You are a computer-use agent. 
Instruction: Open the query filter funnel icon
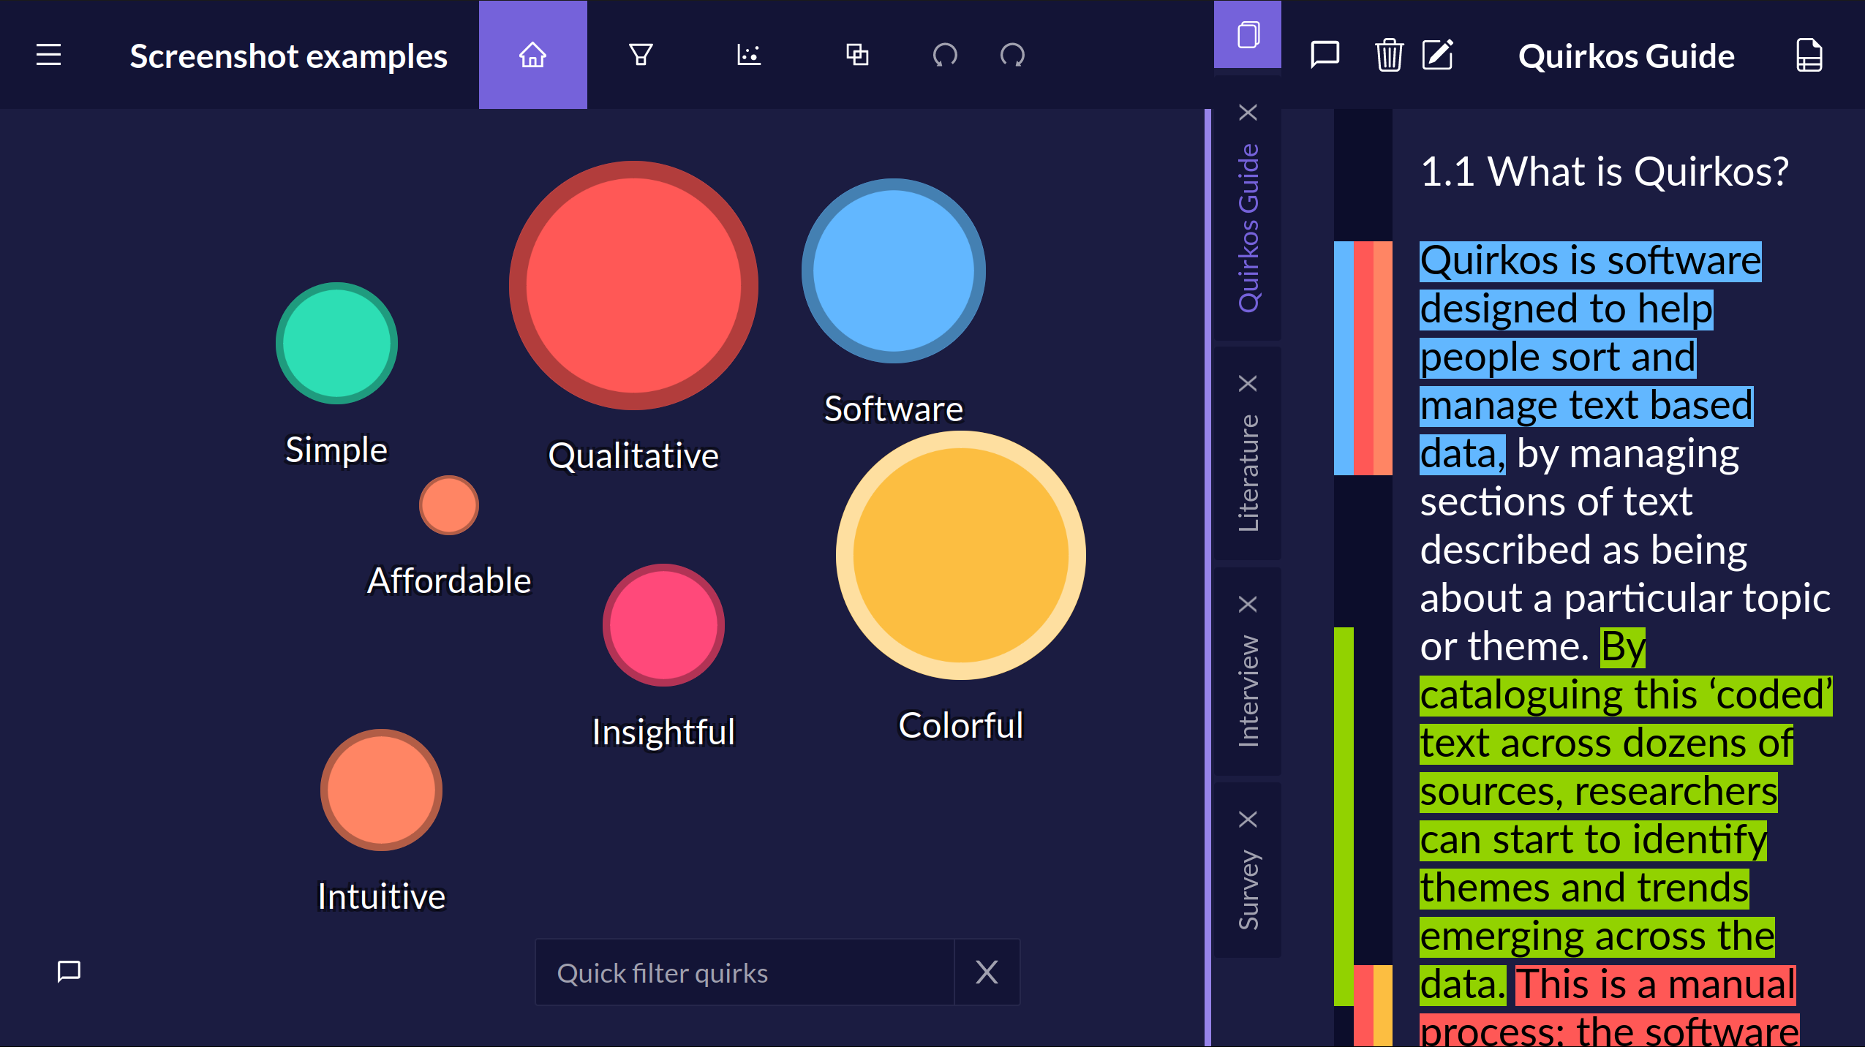[x=641, y=55]
